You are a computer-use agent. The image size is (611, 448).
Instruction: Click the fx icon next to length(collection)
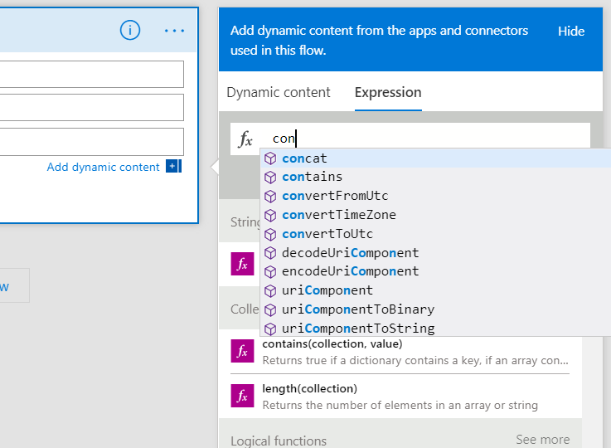point(242,397)
